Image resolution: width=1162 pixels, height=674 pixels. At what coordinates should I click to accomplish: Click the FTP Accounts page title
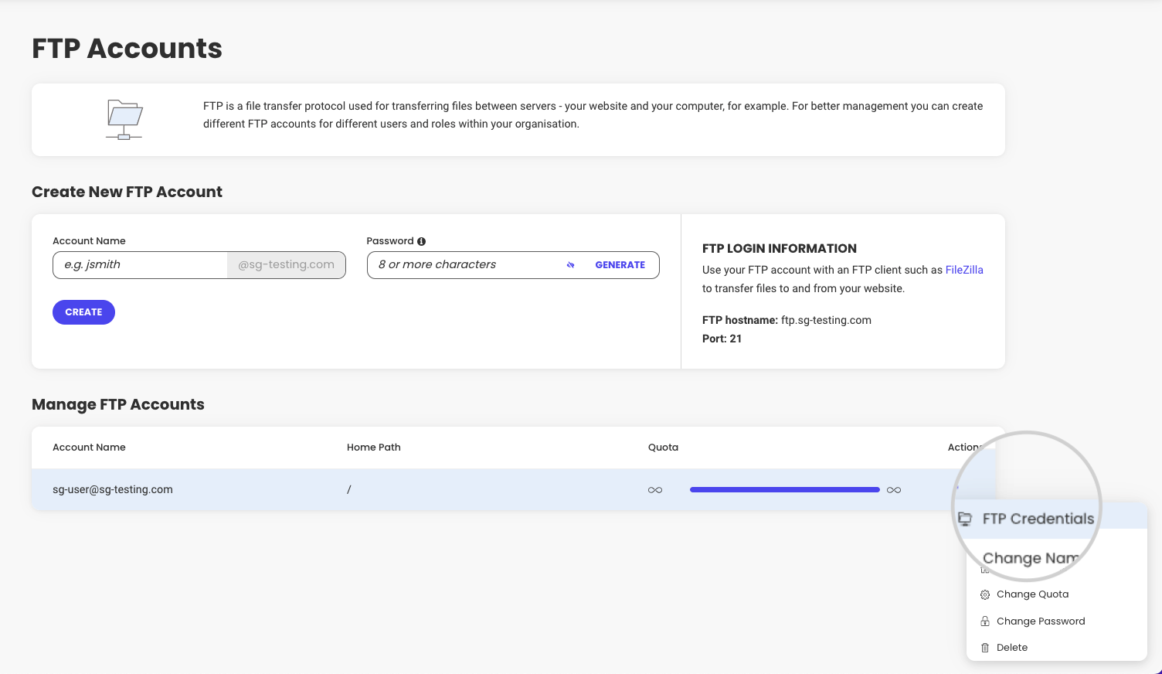pyautogui.click(x=127, y=48)
